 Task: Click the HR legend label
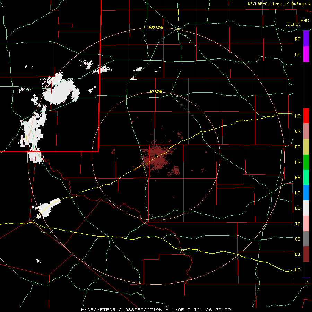[x=298, y=162]
